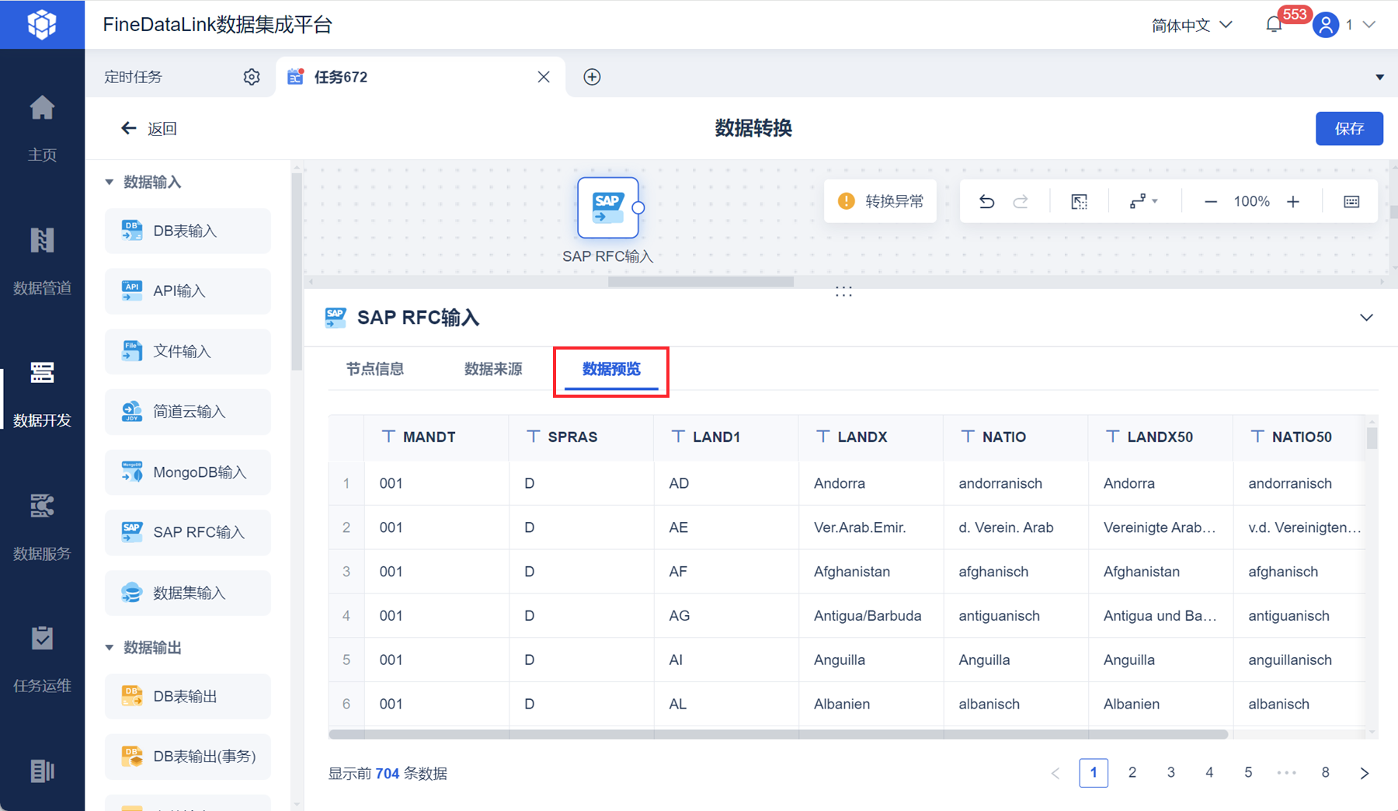Click the undo arrow in canvas toolbar
Viewport: 1398px width, 811px height.
986,202
